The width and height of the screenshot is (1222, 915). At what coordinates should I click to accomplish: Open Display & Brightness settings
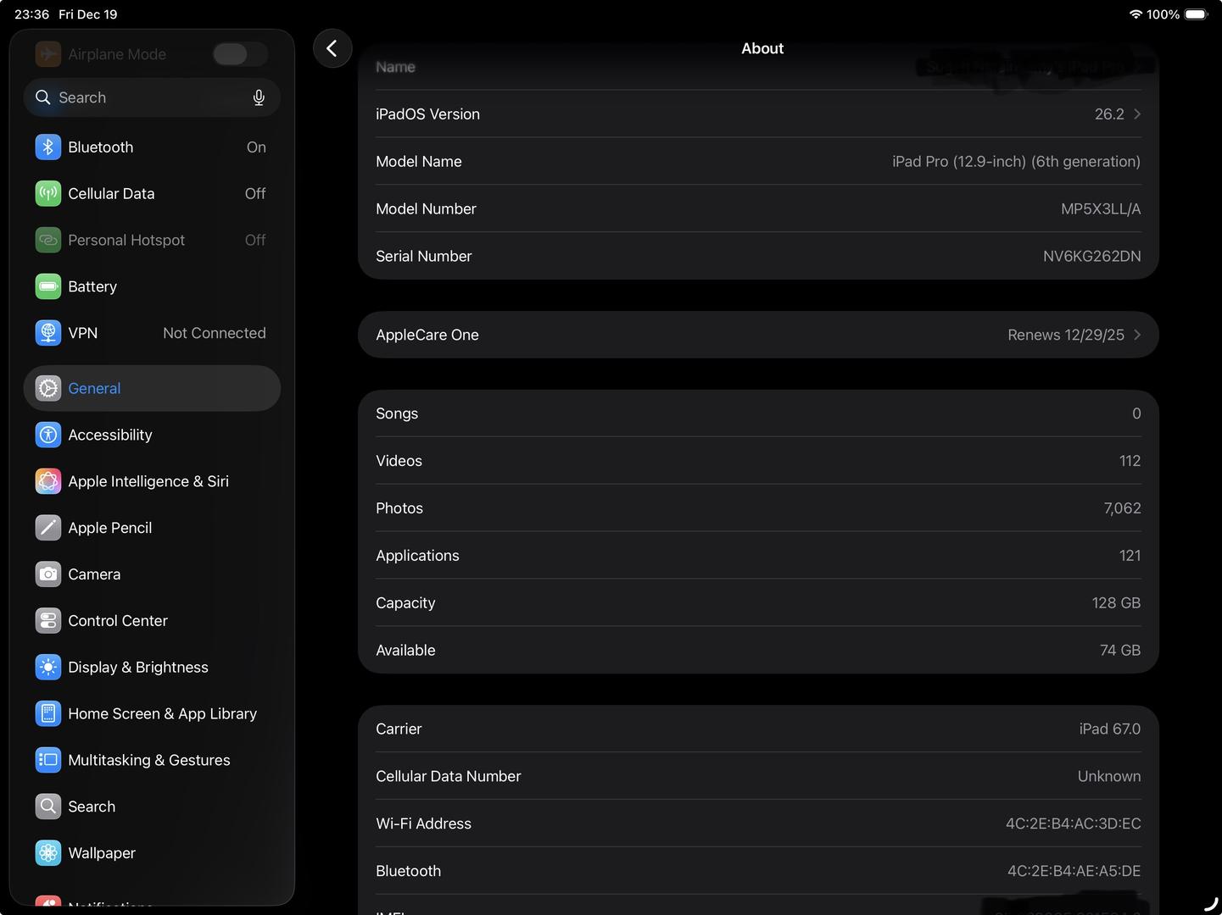click(138, 668)
